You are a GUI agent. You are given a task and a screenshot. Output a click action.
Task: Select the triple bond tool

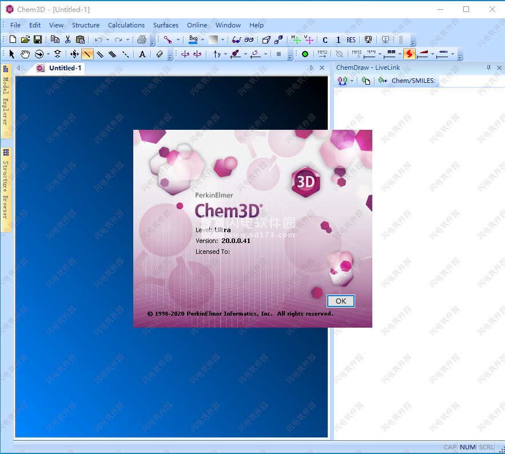(x=113, y=54)
